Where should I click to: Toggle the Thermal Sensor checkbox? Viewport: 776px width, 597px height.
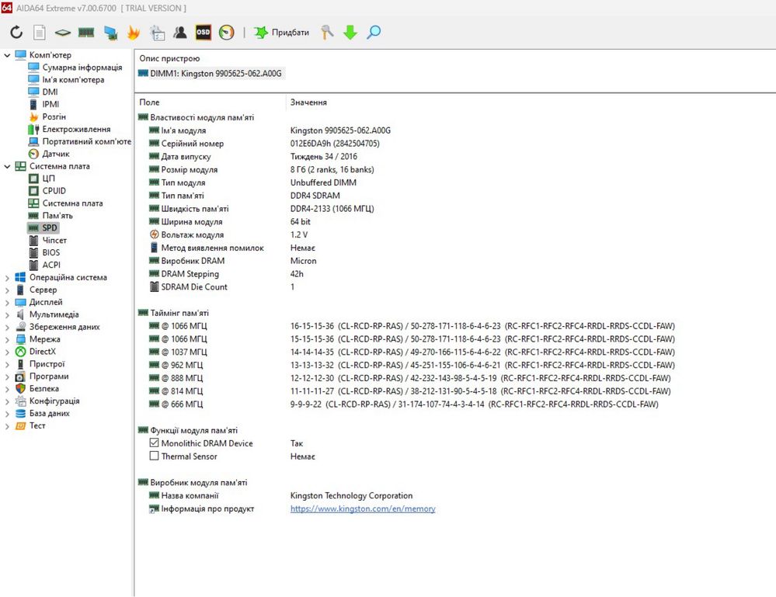[154, 456]
